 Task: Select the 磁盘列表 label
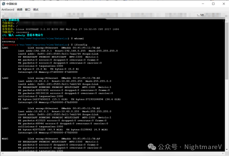tap(8, 26)
